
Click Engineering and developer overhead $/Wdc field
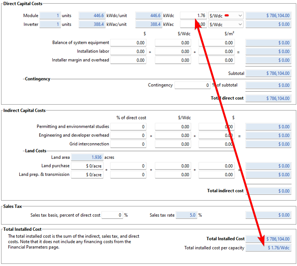173,135
